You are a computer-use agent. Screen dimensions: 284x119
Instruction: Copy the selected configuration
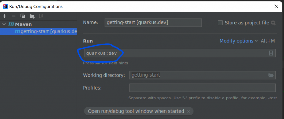tap(23, 16)
